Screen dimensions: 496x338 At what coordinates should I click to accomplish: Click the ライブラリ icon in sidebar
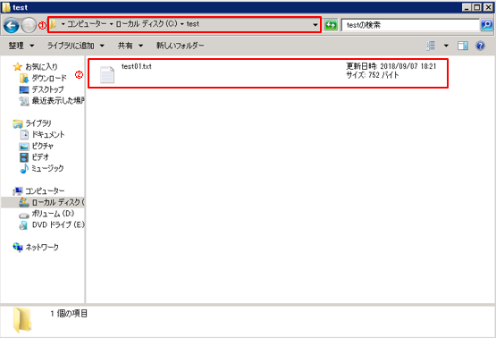coord(18,123)
